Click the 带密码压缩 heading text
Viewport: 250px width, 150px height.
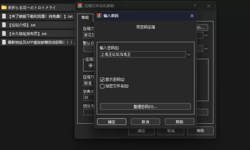click(x=146, y=27)
